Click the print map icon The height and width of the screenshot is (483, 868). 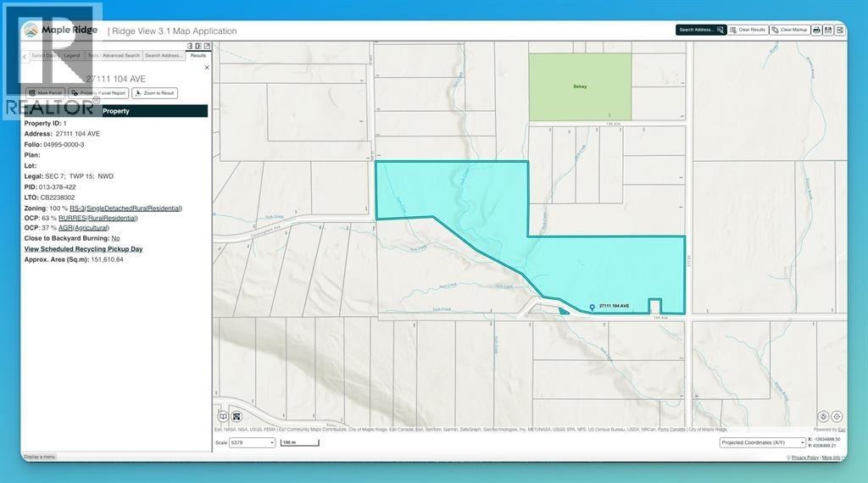click(x=816, y=30)
